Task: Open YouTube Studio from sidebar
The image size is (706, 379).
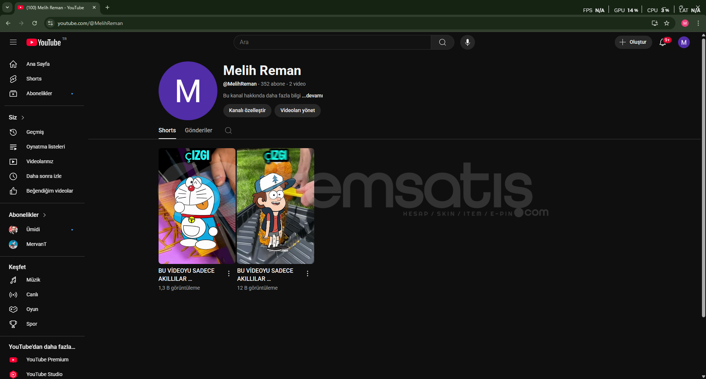Action: 44,374
